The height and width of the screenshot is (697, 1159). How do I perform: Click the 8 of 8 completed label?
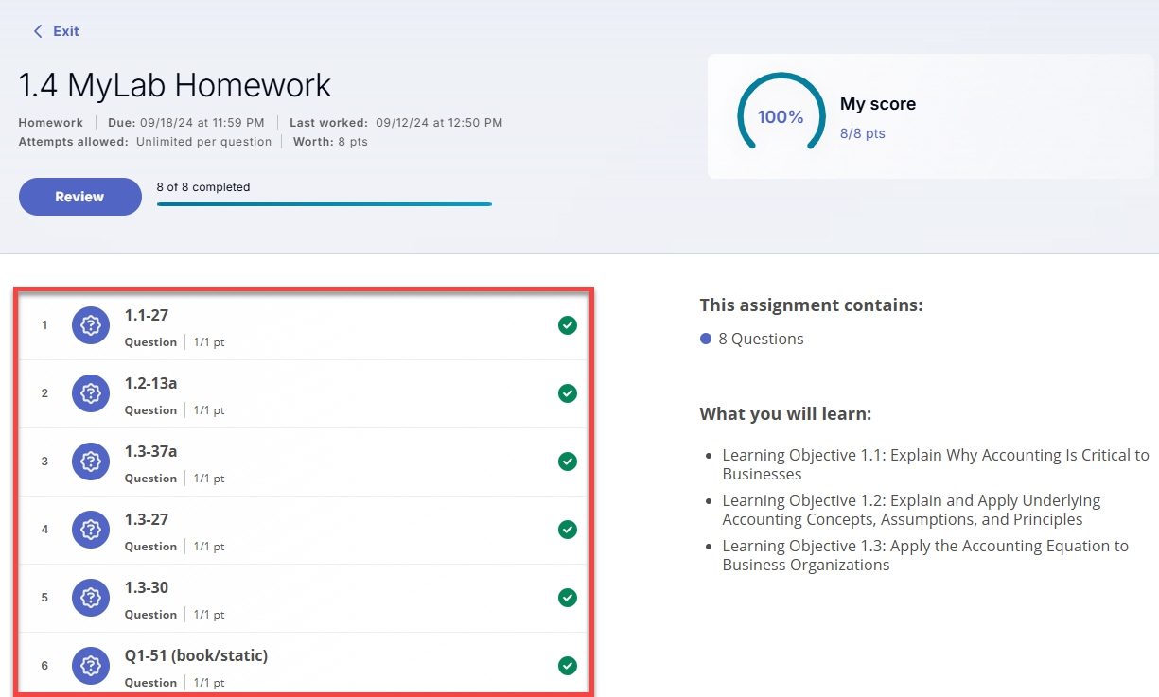coord(203,187)
